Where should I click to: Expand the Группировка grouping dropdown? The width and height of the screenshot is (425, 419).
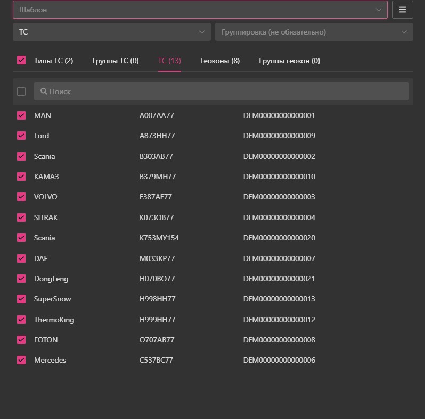314,32
